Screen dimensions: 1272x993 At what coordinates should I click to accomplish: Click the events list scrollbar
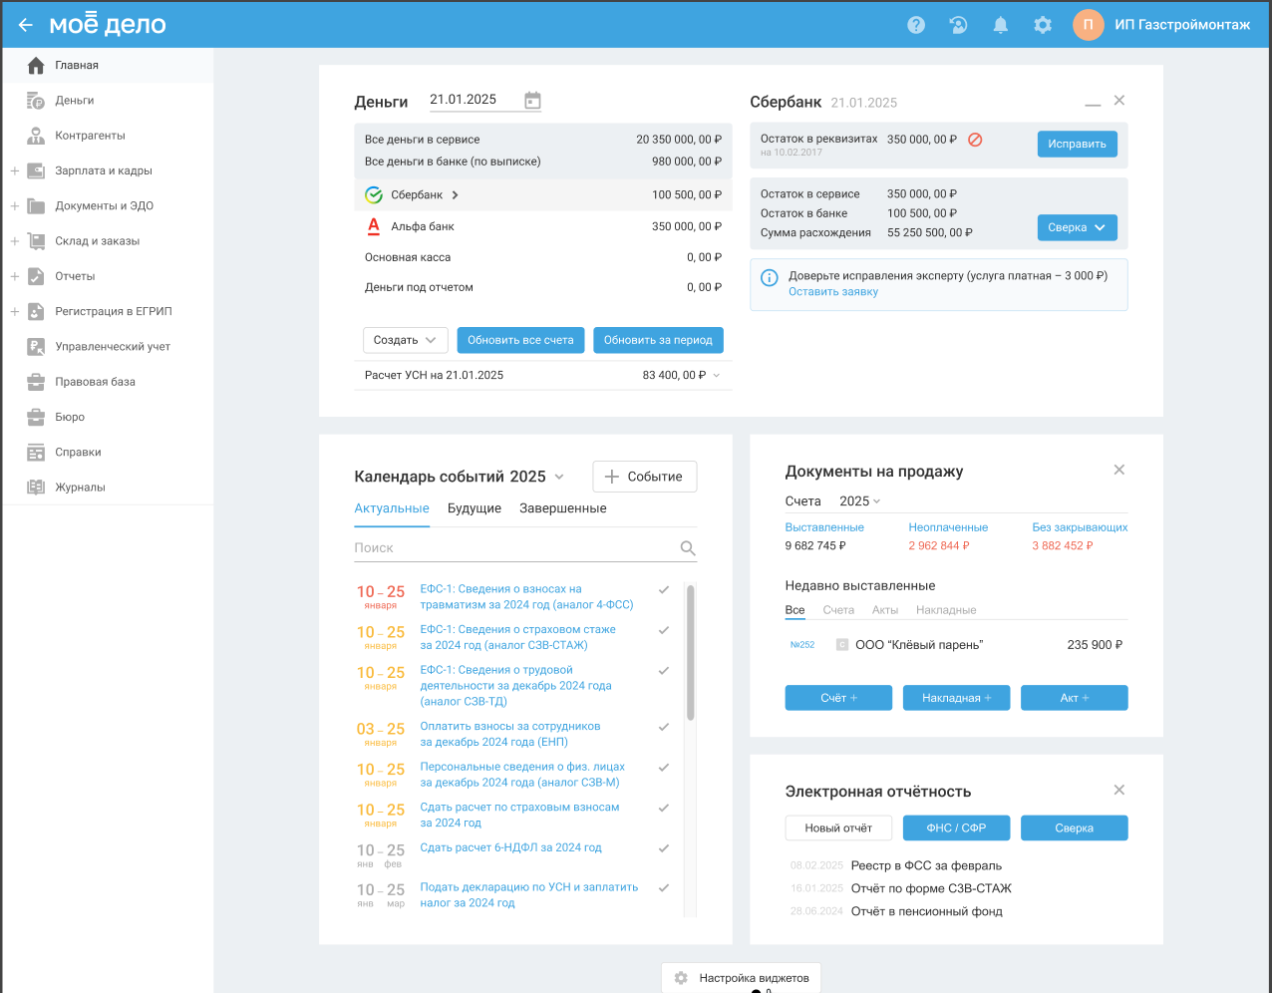(x=690, y=653)
